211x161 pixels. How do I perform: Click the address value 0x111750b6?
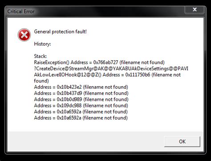pos(138,75)
